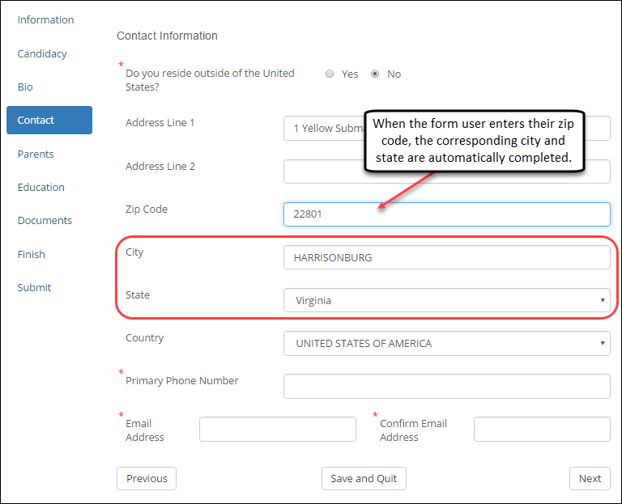The width and height of the screenshot is (622, 504).
Task: Select the No radio button
Action: (x=375, y=74)
